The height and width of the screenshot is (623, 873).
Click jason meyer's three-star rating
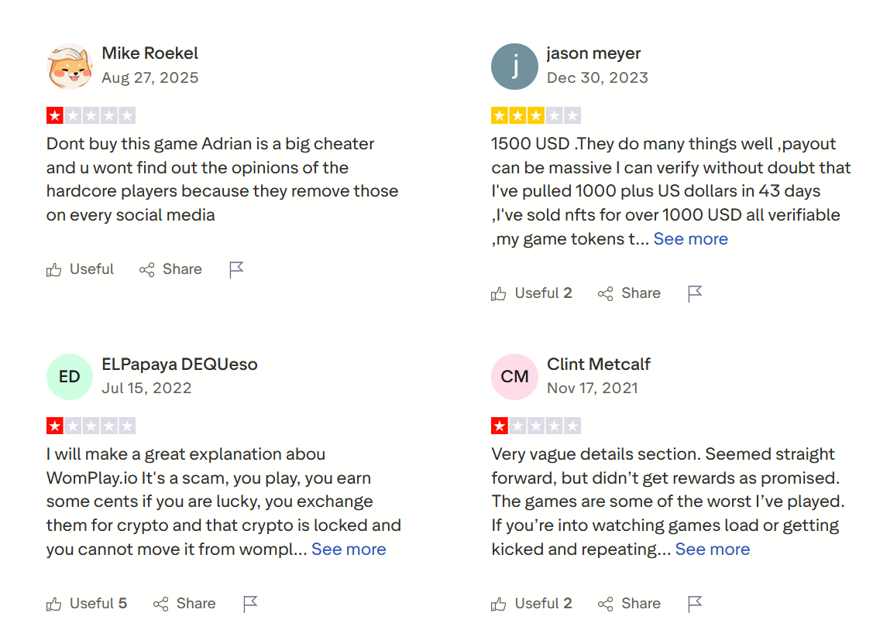(535, 116)
